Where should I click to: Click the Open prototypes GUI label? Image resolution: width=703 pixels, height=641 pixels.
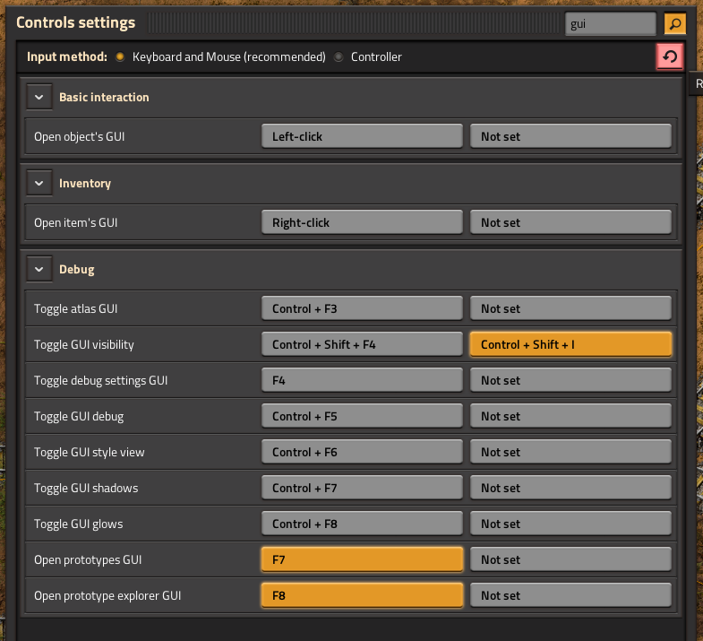click(x=88, y=559)
